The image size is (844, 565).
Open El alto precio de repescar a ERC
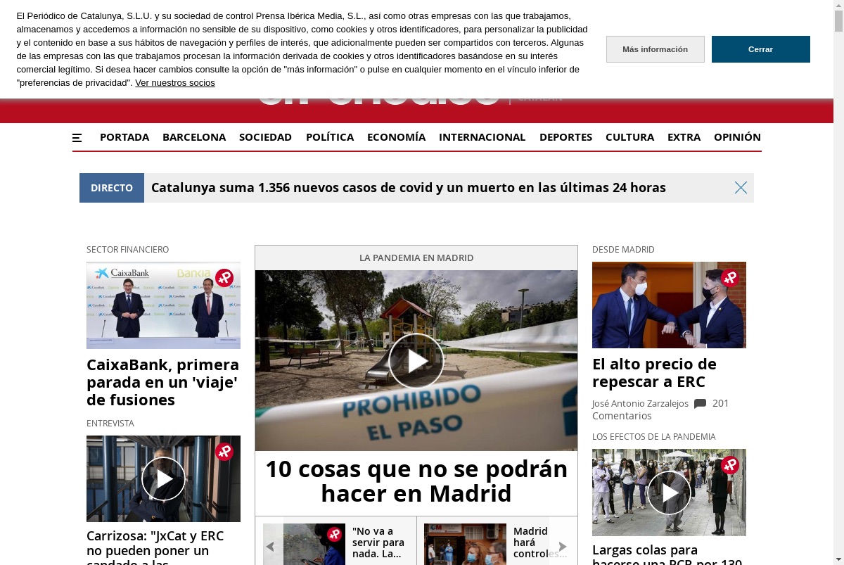pos(654,373)
